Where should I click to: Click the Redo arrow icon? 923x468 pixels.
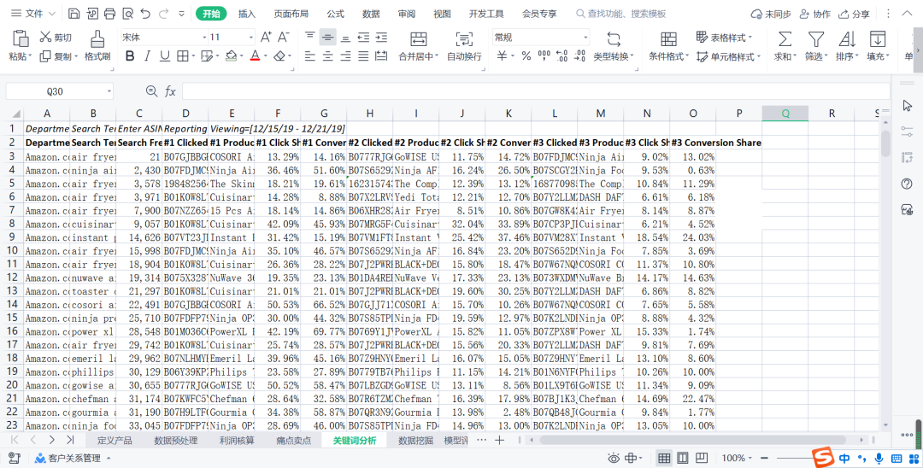coord(163,14)
